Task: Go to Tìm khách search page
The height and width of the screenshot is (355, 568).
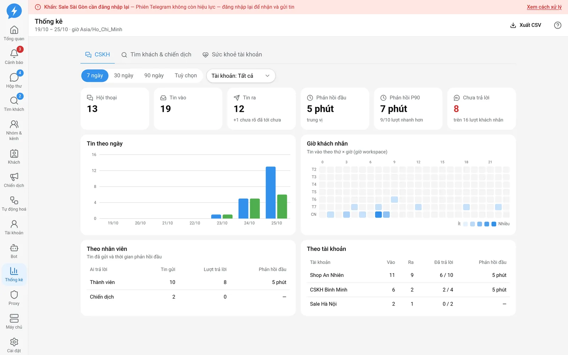Action: click(x=14, y=104)
